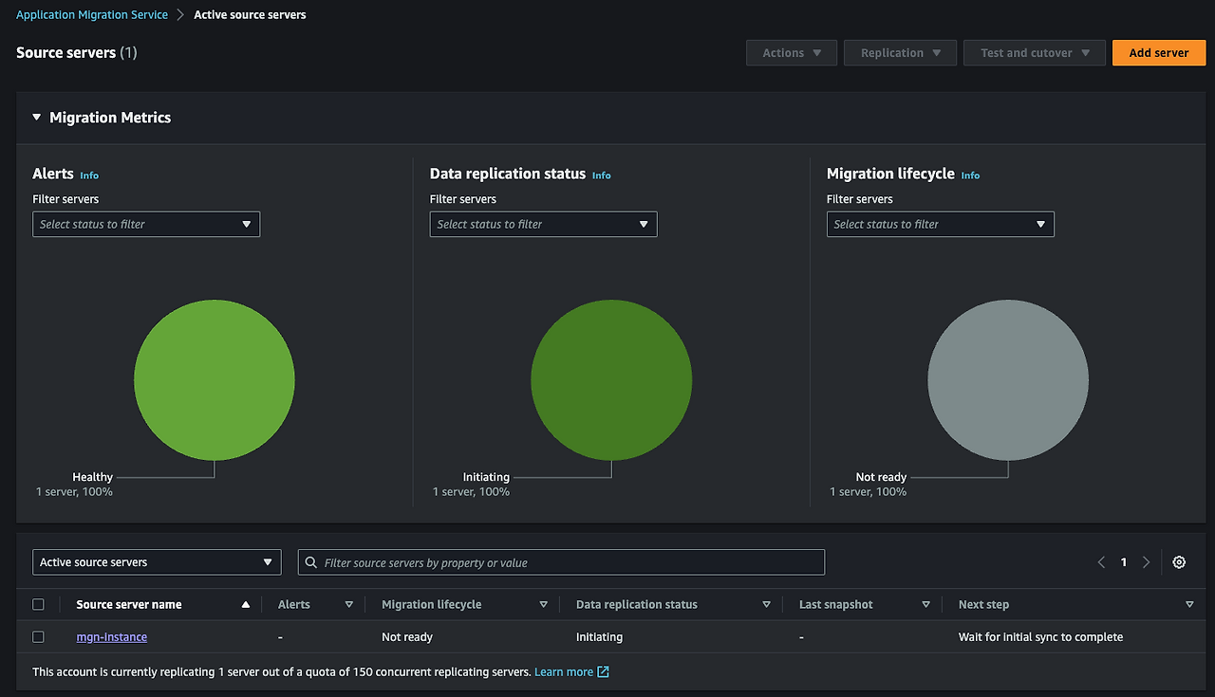Open Alerts status filter dropdown
The height and width of the screenshot is (697, 1215).
pyautogui.click(x=146, y=224)
